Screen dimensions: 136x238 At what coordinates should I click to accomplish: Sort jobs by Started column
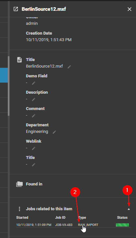point(22,217)
